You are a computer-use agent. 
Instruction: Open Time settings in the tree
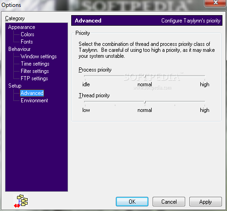35,64
